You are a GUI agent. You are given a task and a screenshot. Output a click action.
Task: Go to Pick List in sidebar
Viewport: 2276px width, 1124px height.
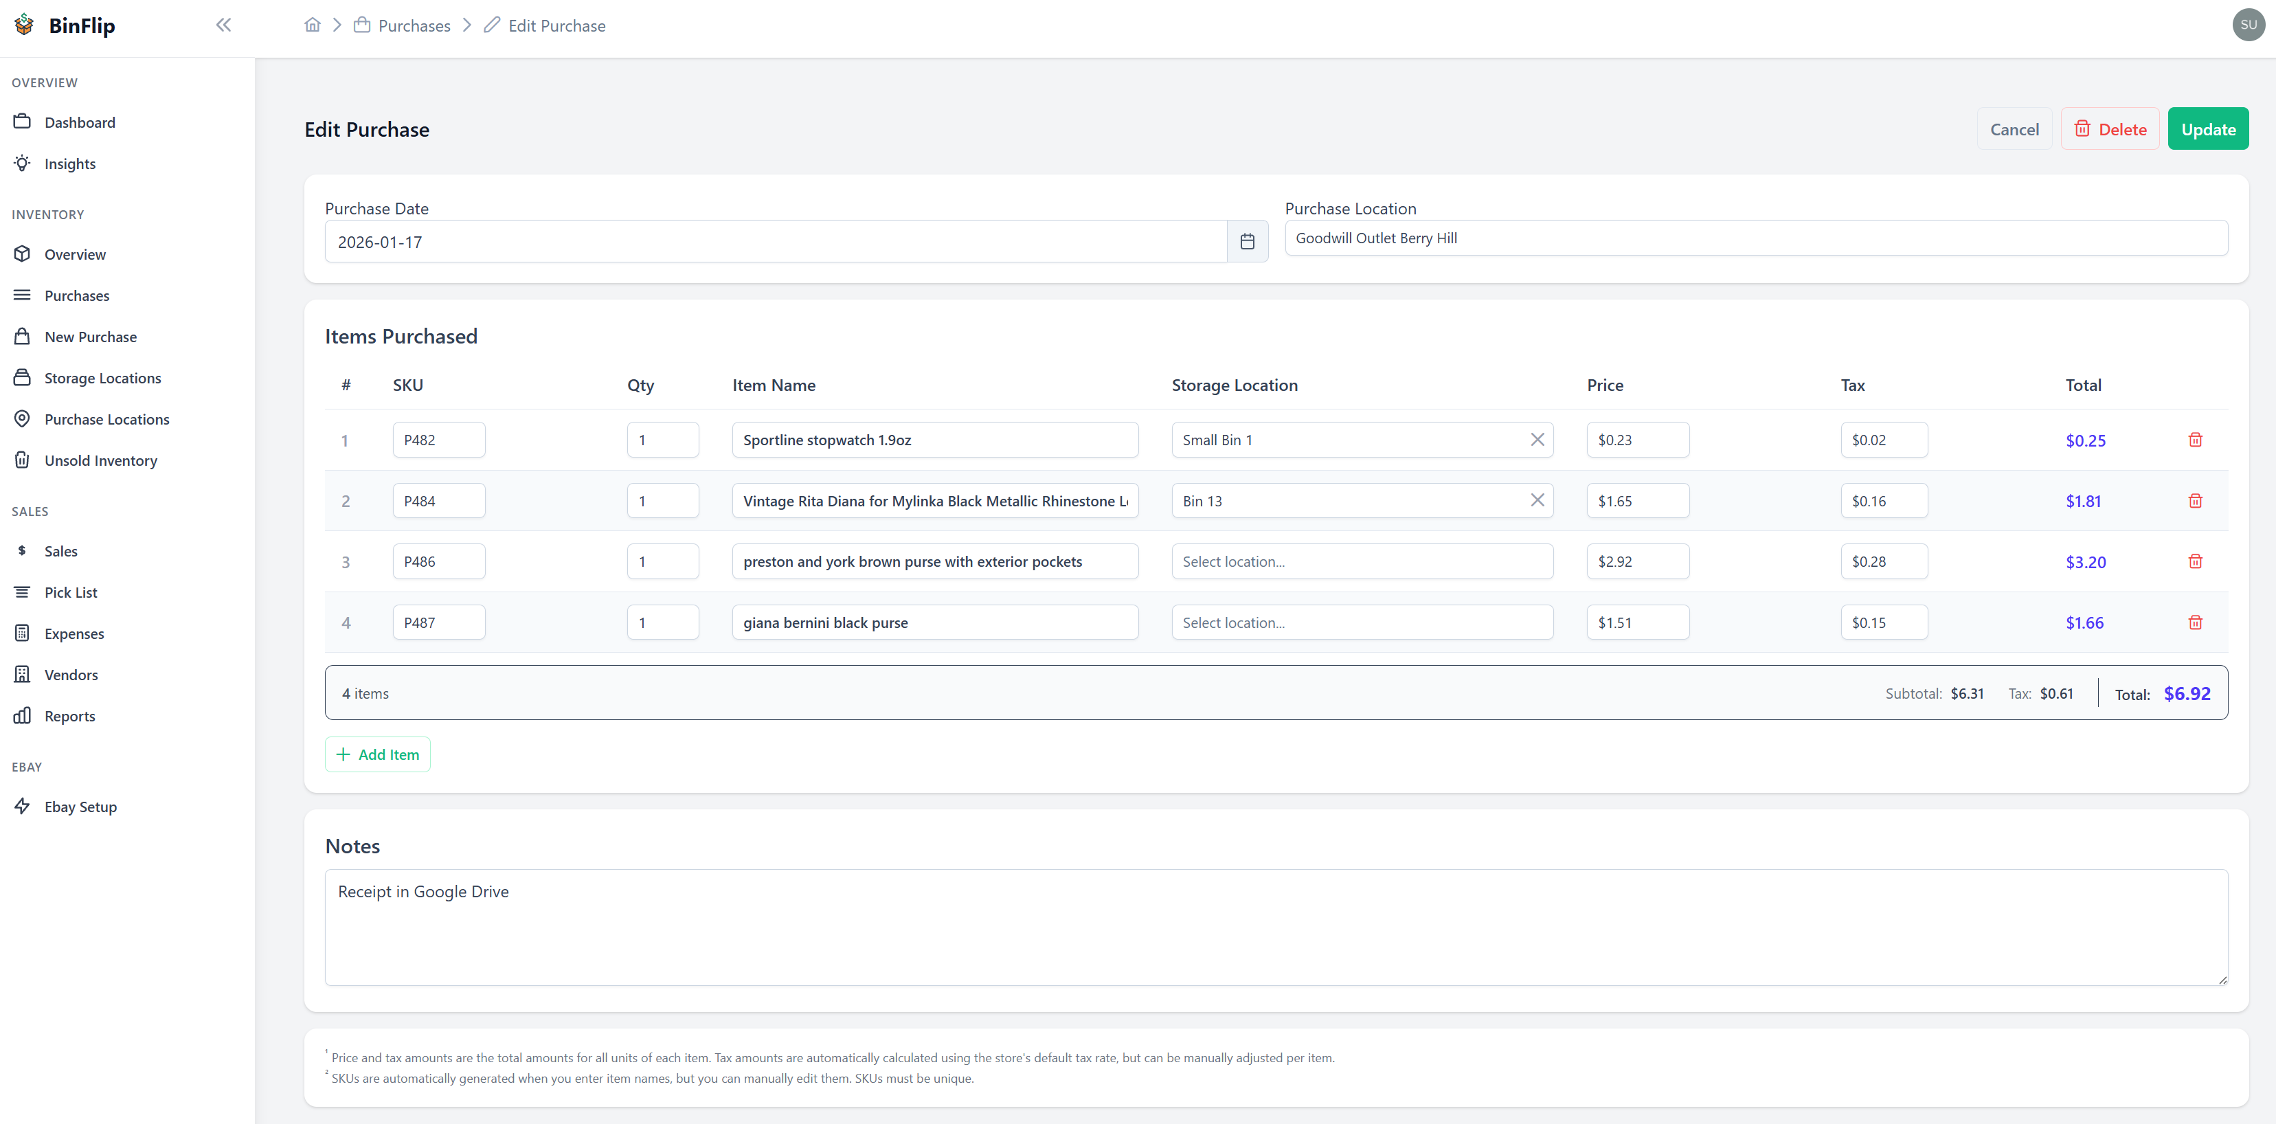tap(71, 592)
